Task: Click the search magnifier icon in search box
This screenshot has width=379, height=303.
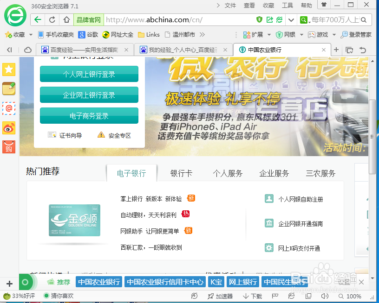Action: pyautogui.click(x=364, y=20)
